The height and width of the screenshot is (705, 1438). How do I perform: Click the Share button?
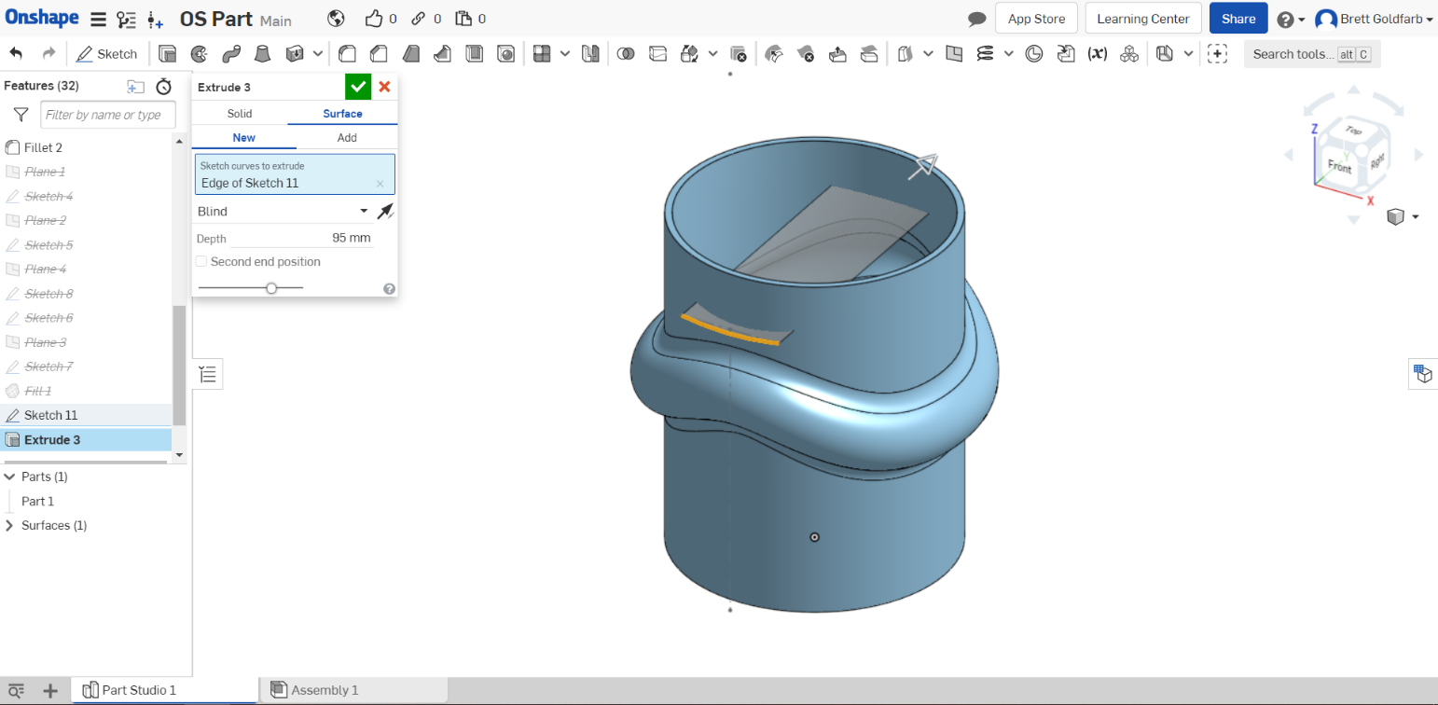(1238, 18)
